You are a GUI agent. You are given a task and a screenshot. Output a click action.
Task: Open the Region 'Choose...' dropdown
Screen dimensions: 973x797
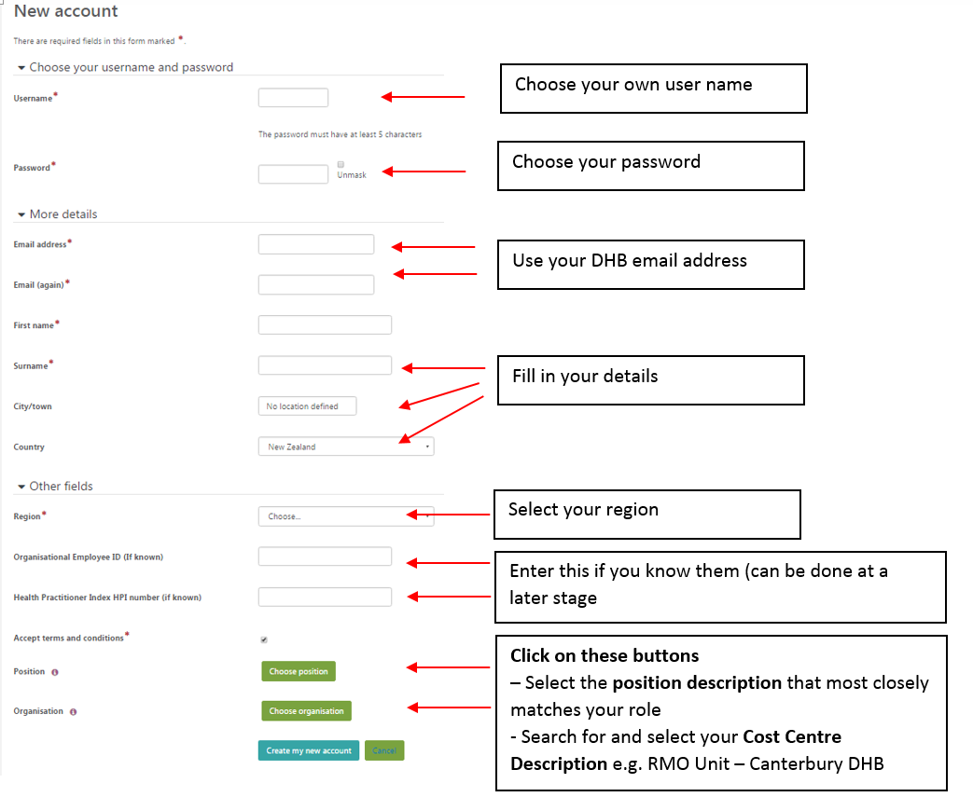point(345,516)
